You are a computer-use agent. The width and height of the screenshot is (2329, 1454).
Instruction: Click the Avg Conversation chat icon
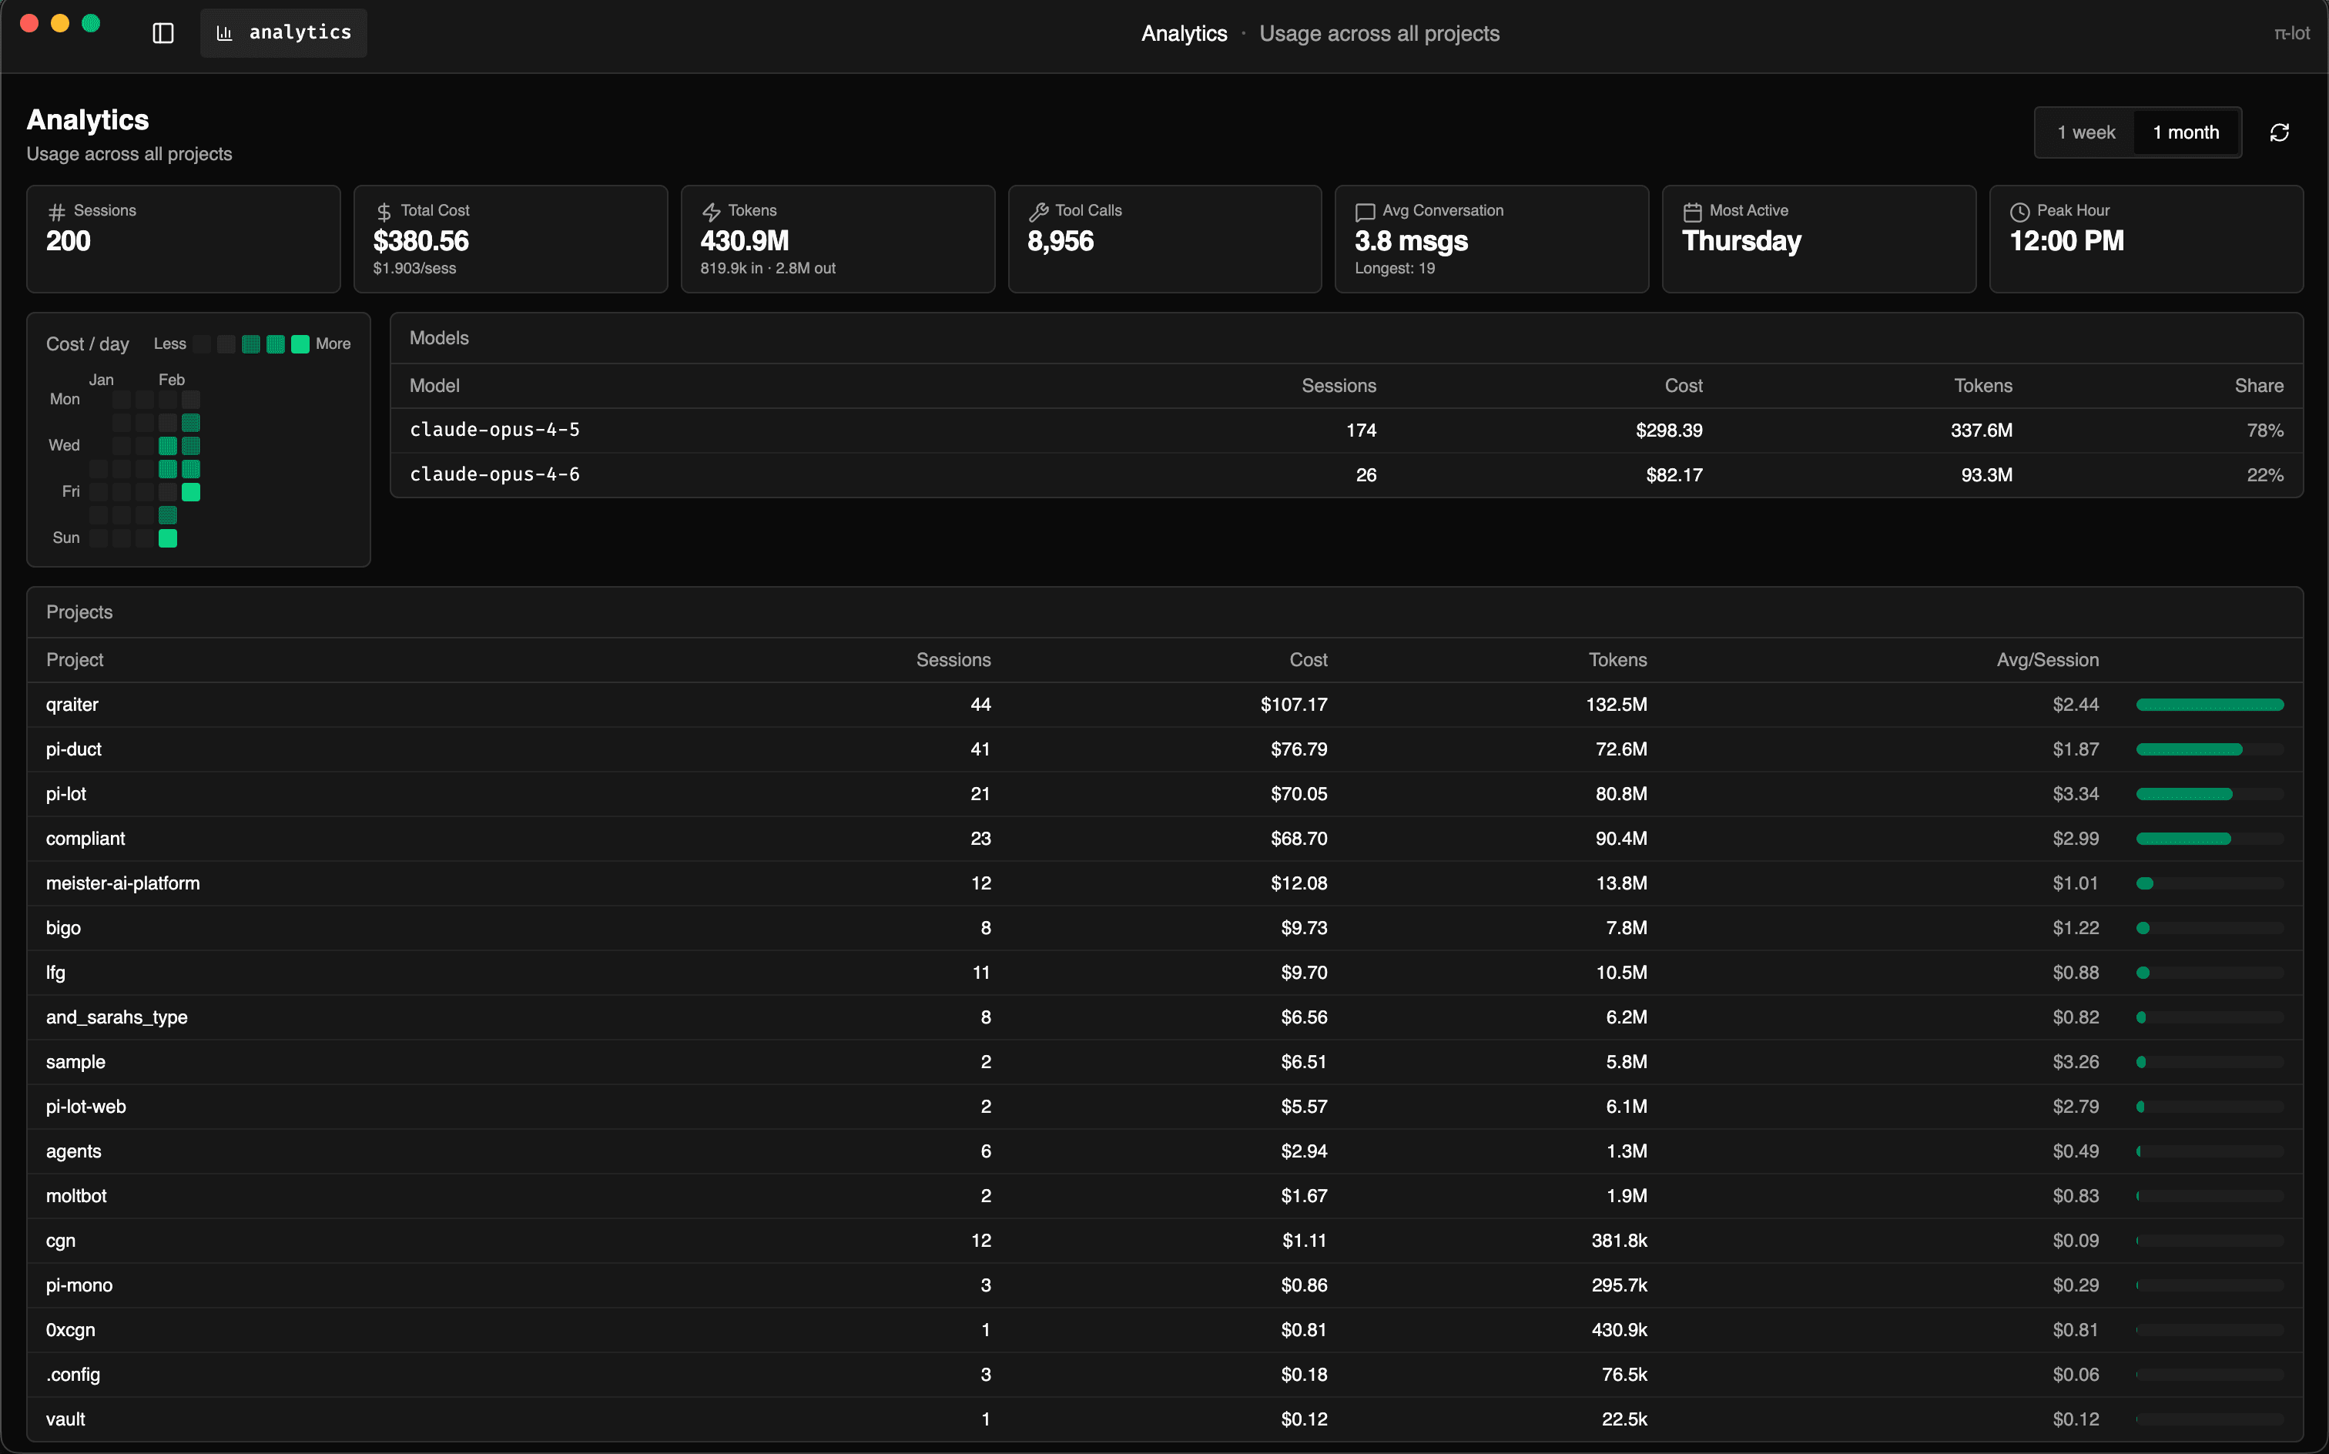[x=1365, y=212]
